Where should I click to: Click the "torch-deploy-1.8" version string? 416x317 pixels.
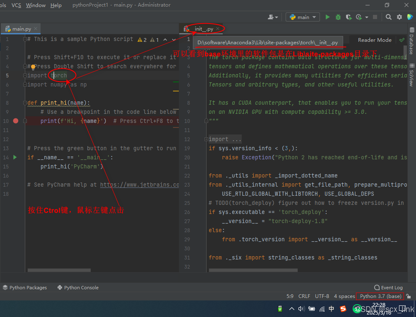pyautogui.click(x=298, y=221)
